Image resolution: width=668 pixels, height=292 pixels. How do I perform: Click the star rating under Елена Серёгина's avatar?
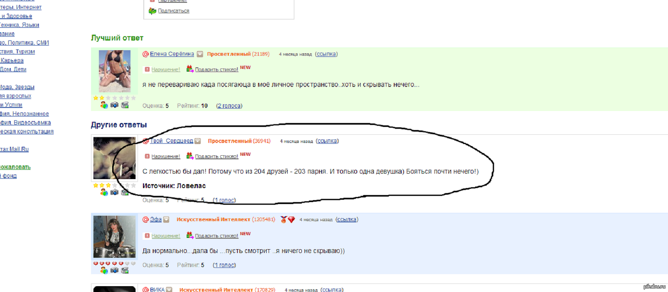(x=114, y=98)
